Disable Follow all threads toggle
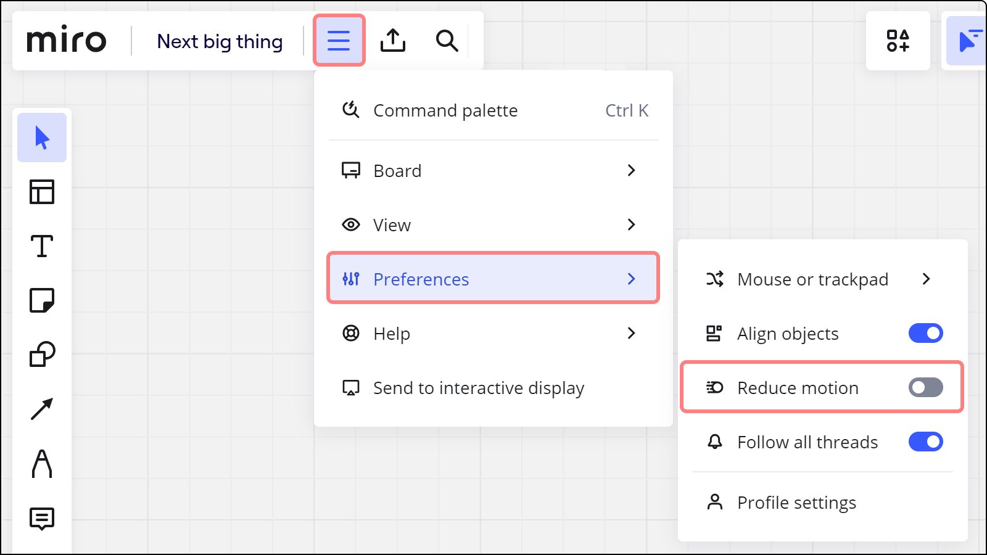The height and width of the screenshot is (555, 987). (925, 442)
